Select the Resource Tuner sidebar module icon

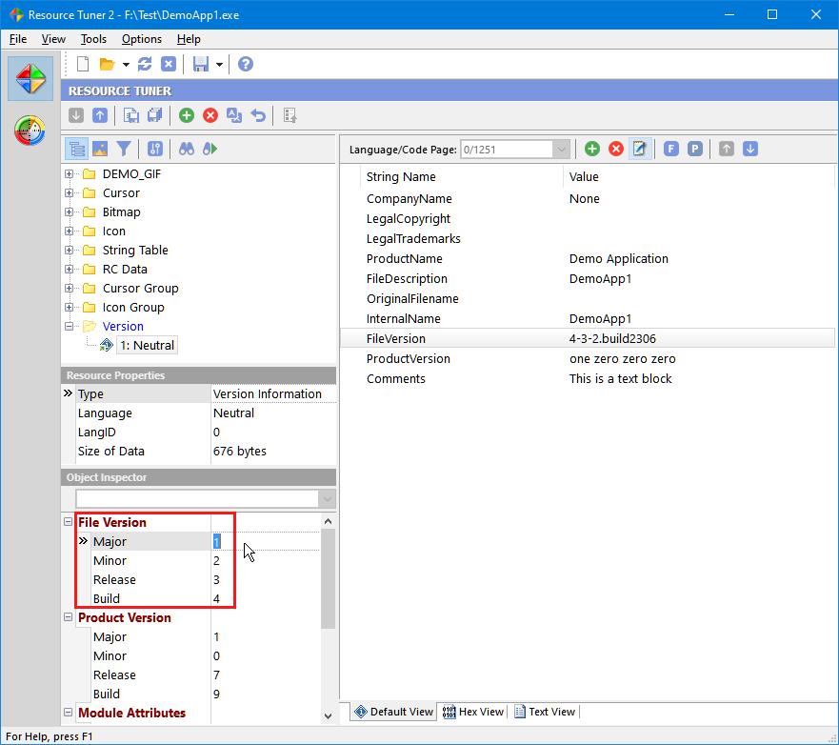(30, 78)
